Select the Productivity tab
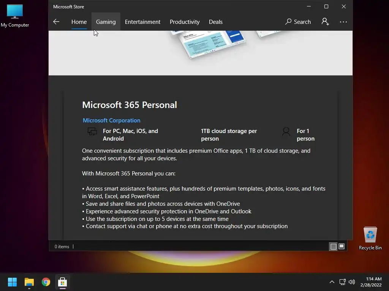The width and height of the screenshot is (389, 291). (x=185, y=22)
